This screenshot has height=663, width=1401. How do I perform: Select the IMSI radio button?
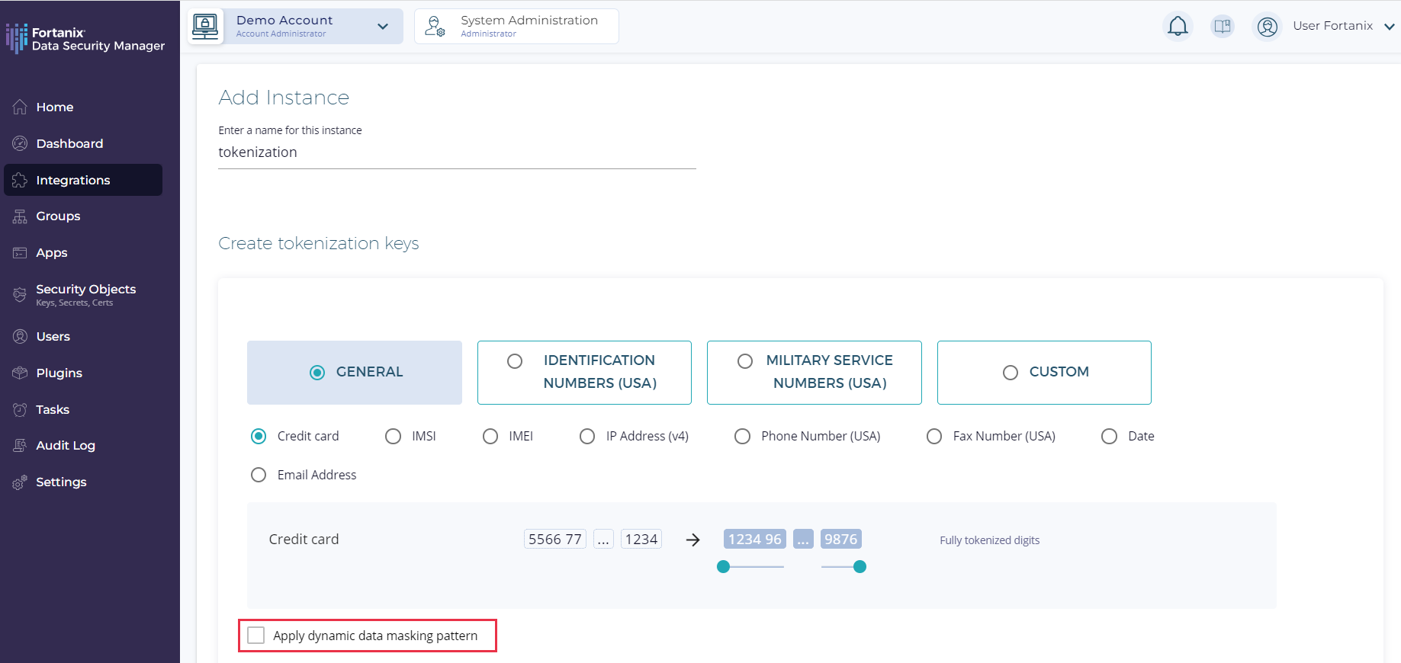click(x=393, y=436)
